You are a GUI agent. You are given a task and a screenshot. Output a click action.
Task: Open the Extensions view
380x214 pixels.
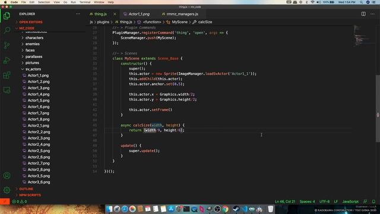point(7,75)
